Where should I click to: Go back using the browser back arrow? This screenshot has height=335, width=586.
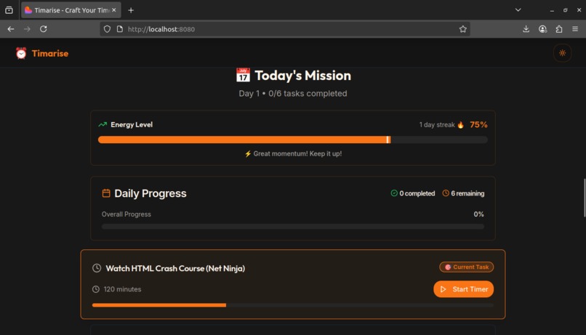coord(11,29)
